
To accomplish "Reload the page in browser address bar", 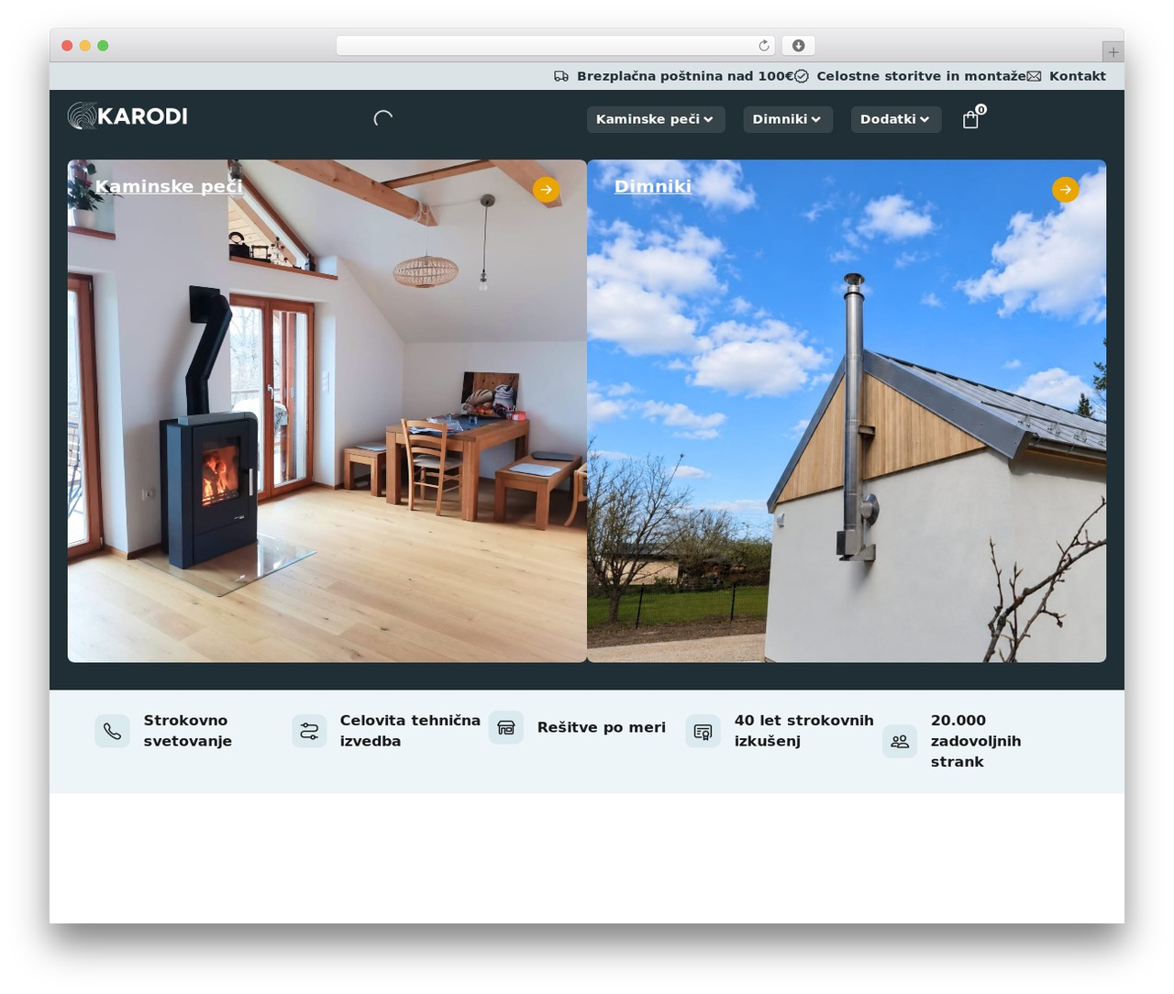I will [764, 46].
